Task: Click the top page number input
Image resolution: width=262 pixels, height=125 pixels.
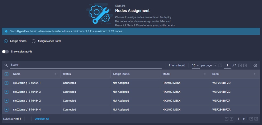Action: point(227,65)
